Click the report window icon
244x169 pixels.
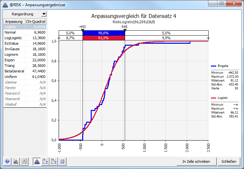[24, 161]
